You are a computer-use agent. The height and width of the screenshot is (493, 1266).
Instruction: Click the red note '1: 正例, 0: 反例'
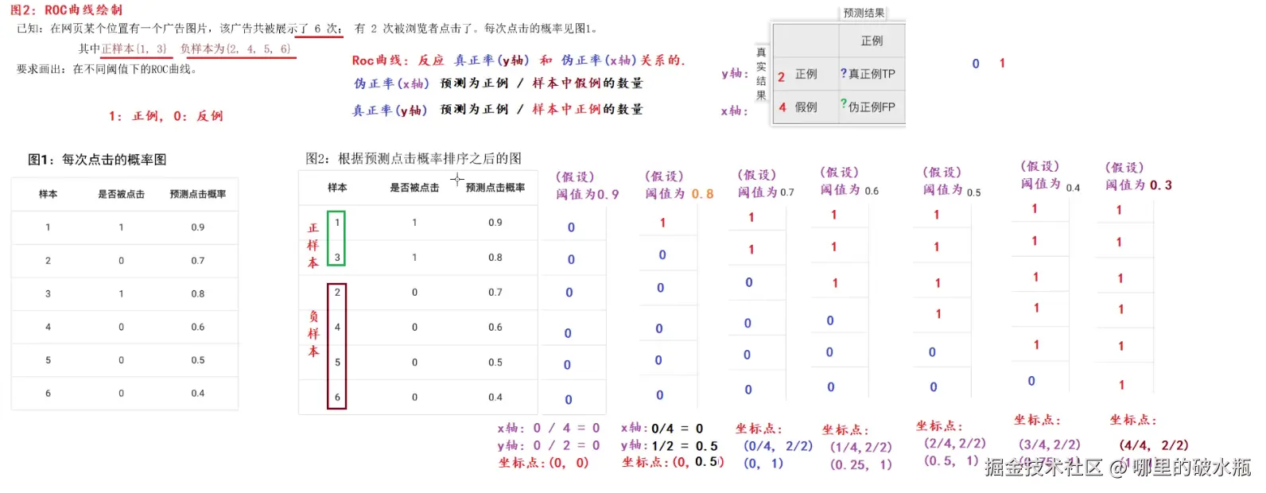pos(165,116)
